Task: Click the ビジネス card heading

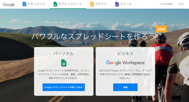Action: click(x=125, y=54)
